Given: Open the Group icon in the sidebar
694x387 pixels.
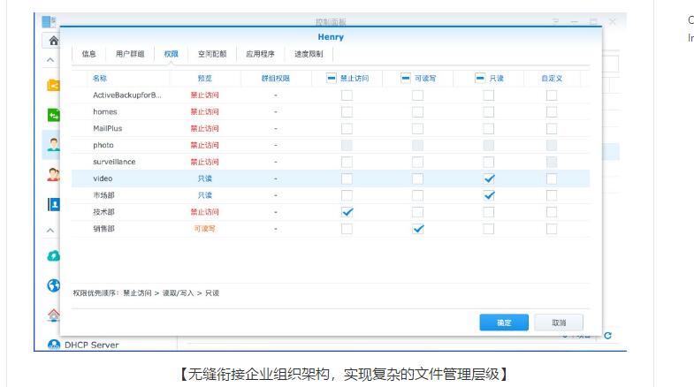Looking at the screenshot, I should click(53, 174).
